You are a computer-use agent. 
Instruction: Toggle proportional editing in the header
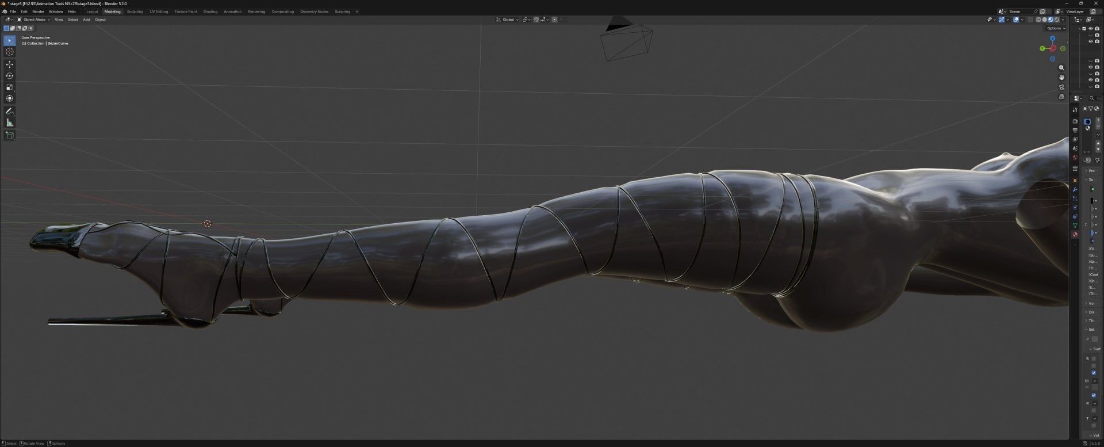click(x=554, y=20)
